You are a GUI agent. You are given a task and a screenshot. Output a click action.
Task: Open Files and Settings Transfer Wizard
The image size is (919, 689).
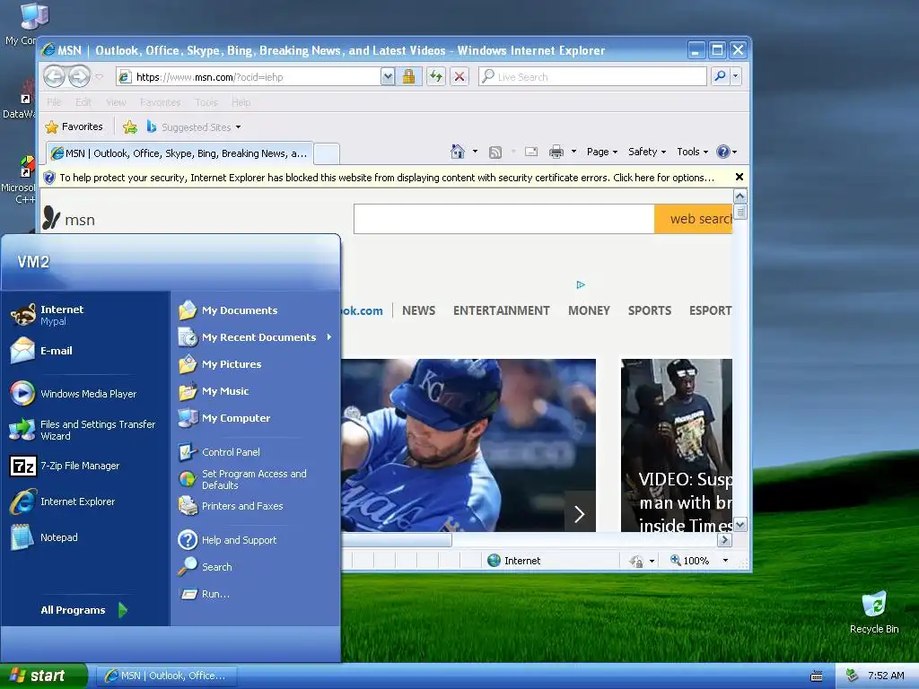[83, 430]
